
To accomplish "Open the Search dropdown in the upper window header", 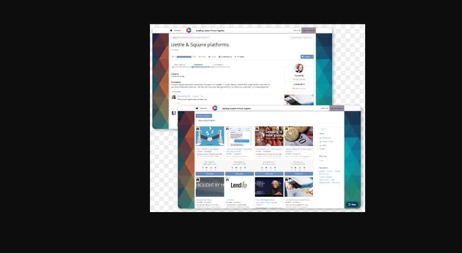I will (x=296, y=30).
